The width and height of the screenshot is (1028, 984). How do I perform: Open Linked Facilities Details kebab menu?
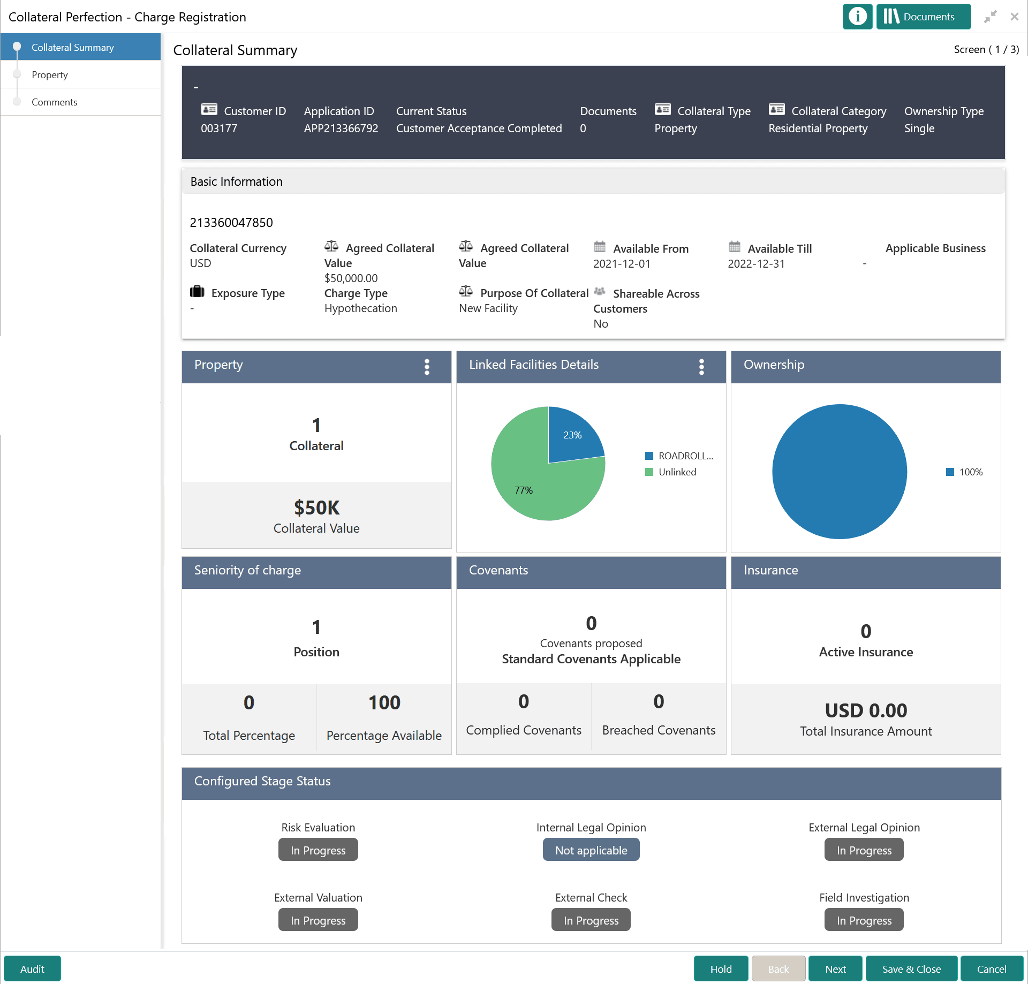click(701, 367)
